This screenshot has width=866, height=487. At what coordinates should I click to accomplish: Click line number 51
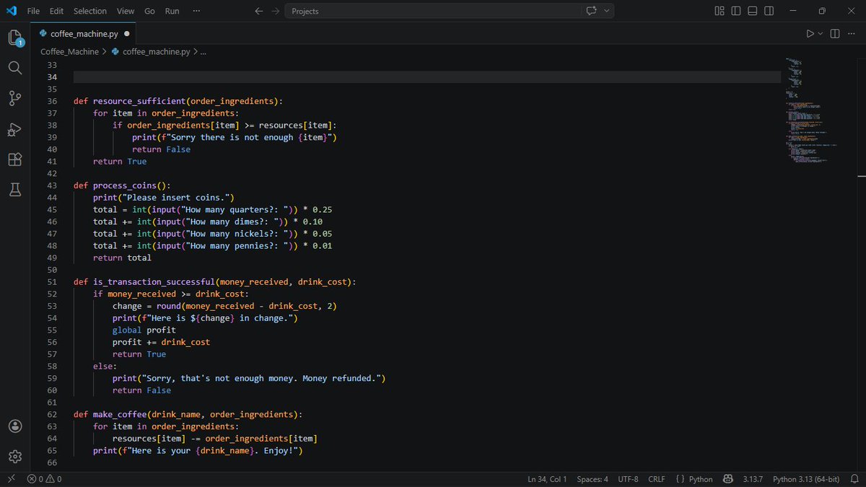tap(51, 281)
